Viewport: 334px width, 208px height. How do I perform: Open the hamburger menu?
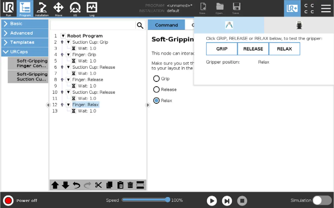(x=326, y=8)
